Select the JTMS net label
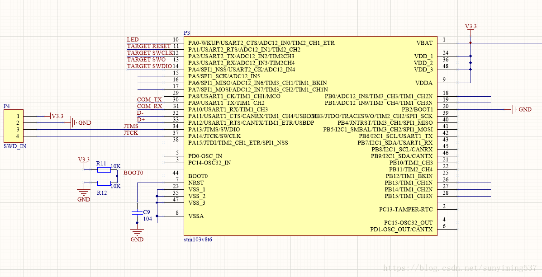 click(x=131, y=127)
